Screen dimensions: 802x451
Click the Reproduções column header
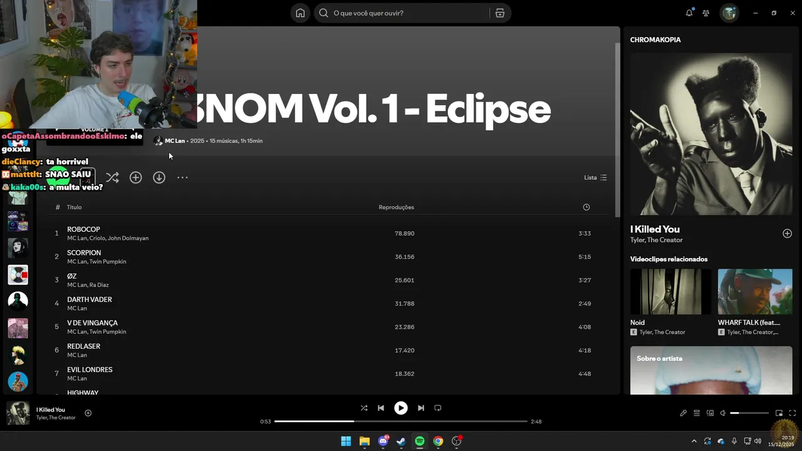[x=396, y=207]
